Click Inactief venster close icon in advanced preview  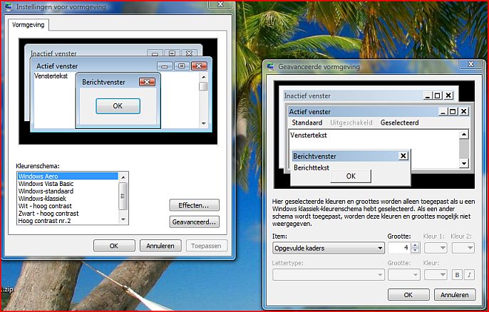(x=448, y=95)
